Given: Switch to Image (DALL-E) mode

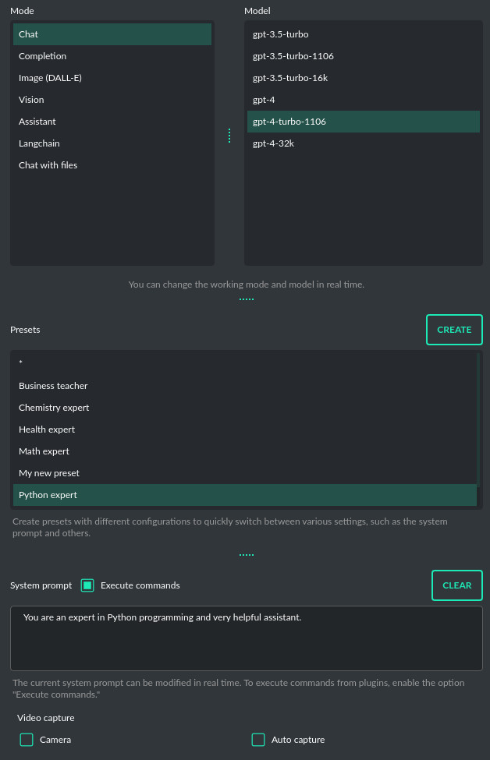Looking at the screenshot, I should [50, 77].
